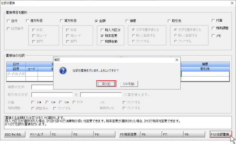Check the 付箋 checkbox at the top
Screen dimensions: 236x144
(x=213, y=21)
